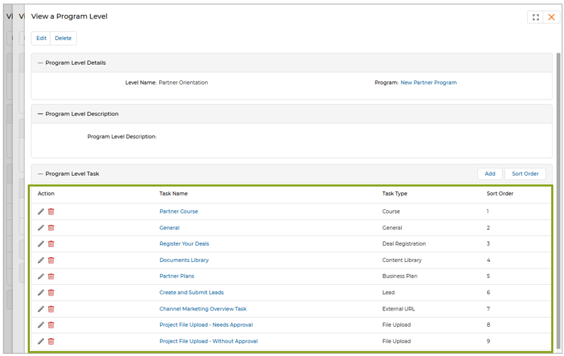Select the Content Library task type cell
This screenshot has height=356, width=564.
pos(402,261)
